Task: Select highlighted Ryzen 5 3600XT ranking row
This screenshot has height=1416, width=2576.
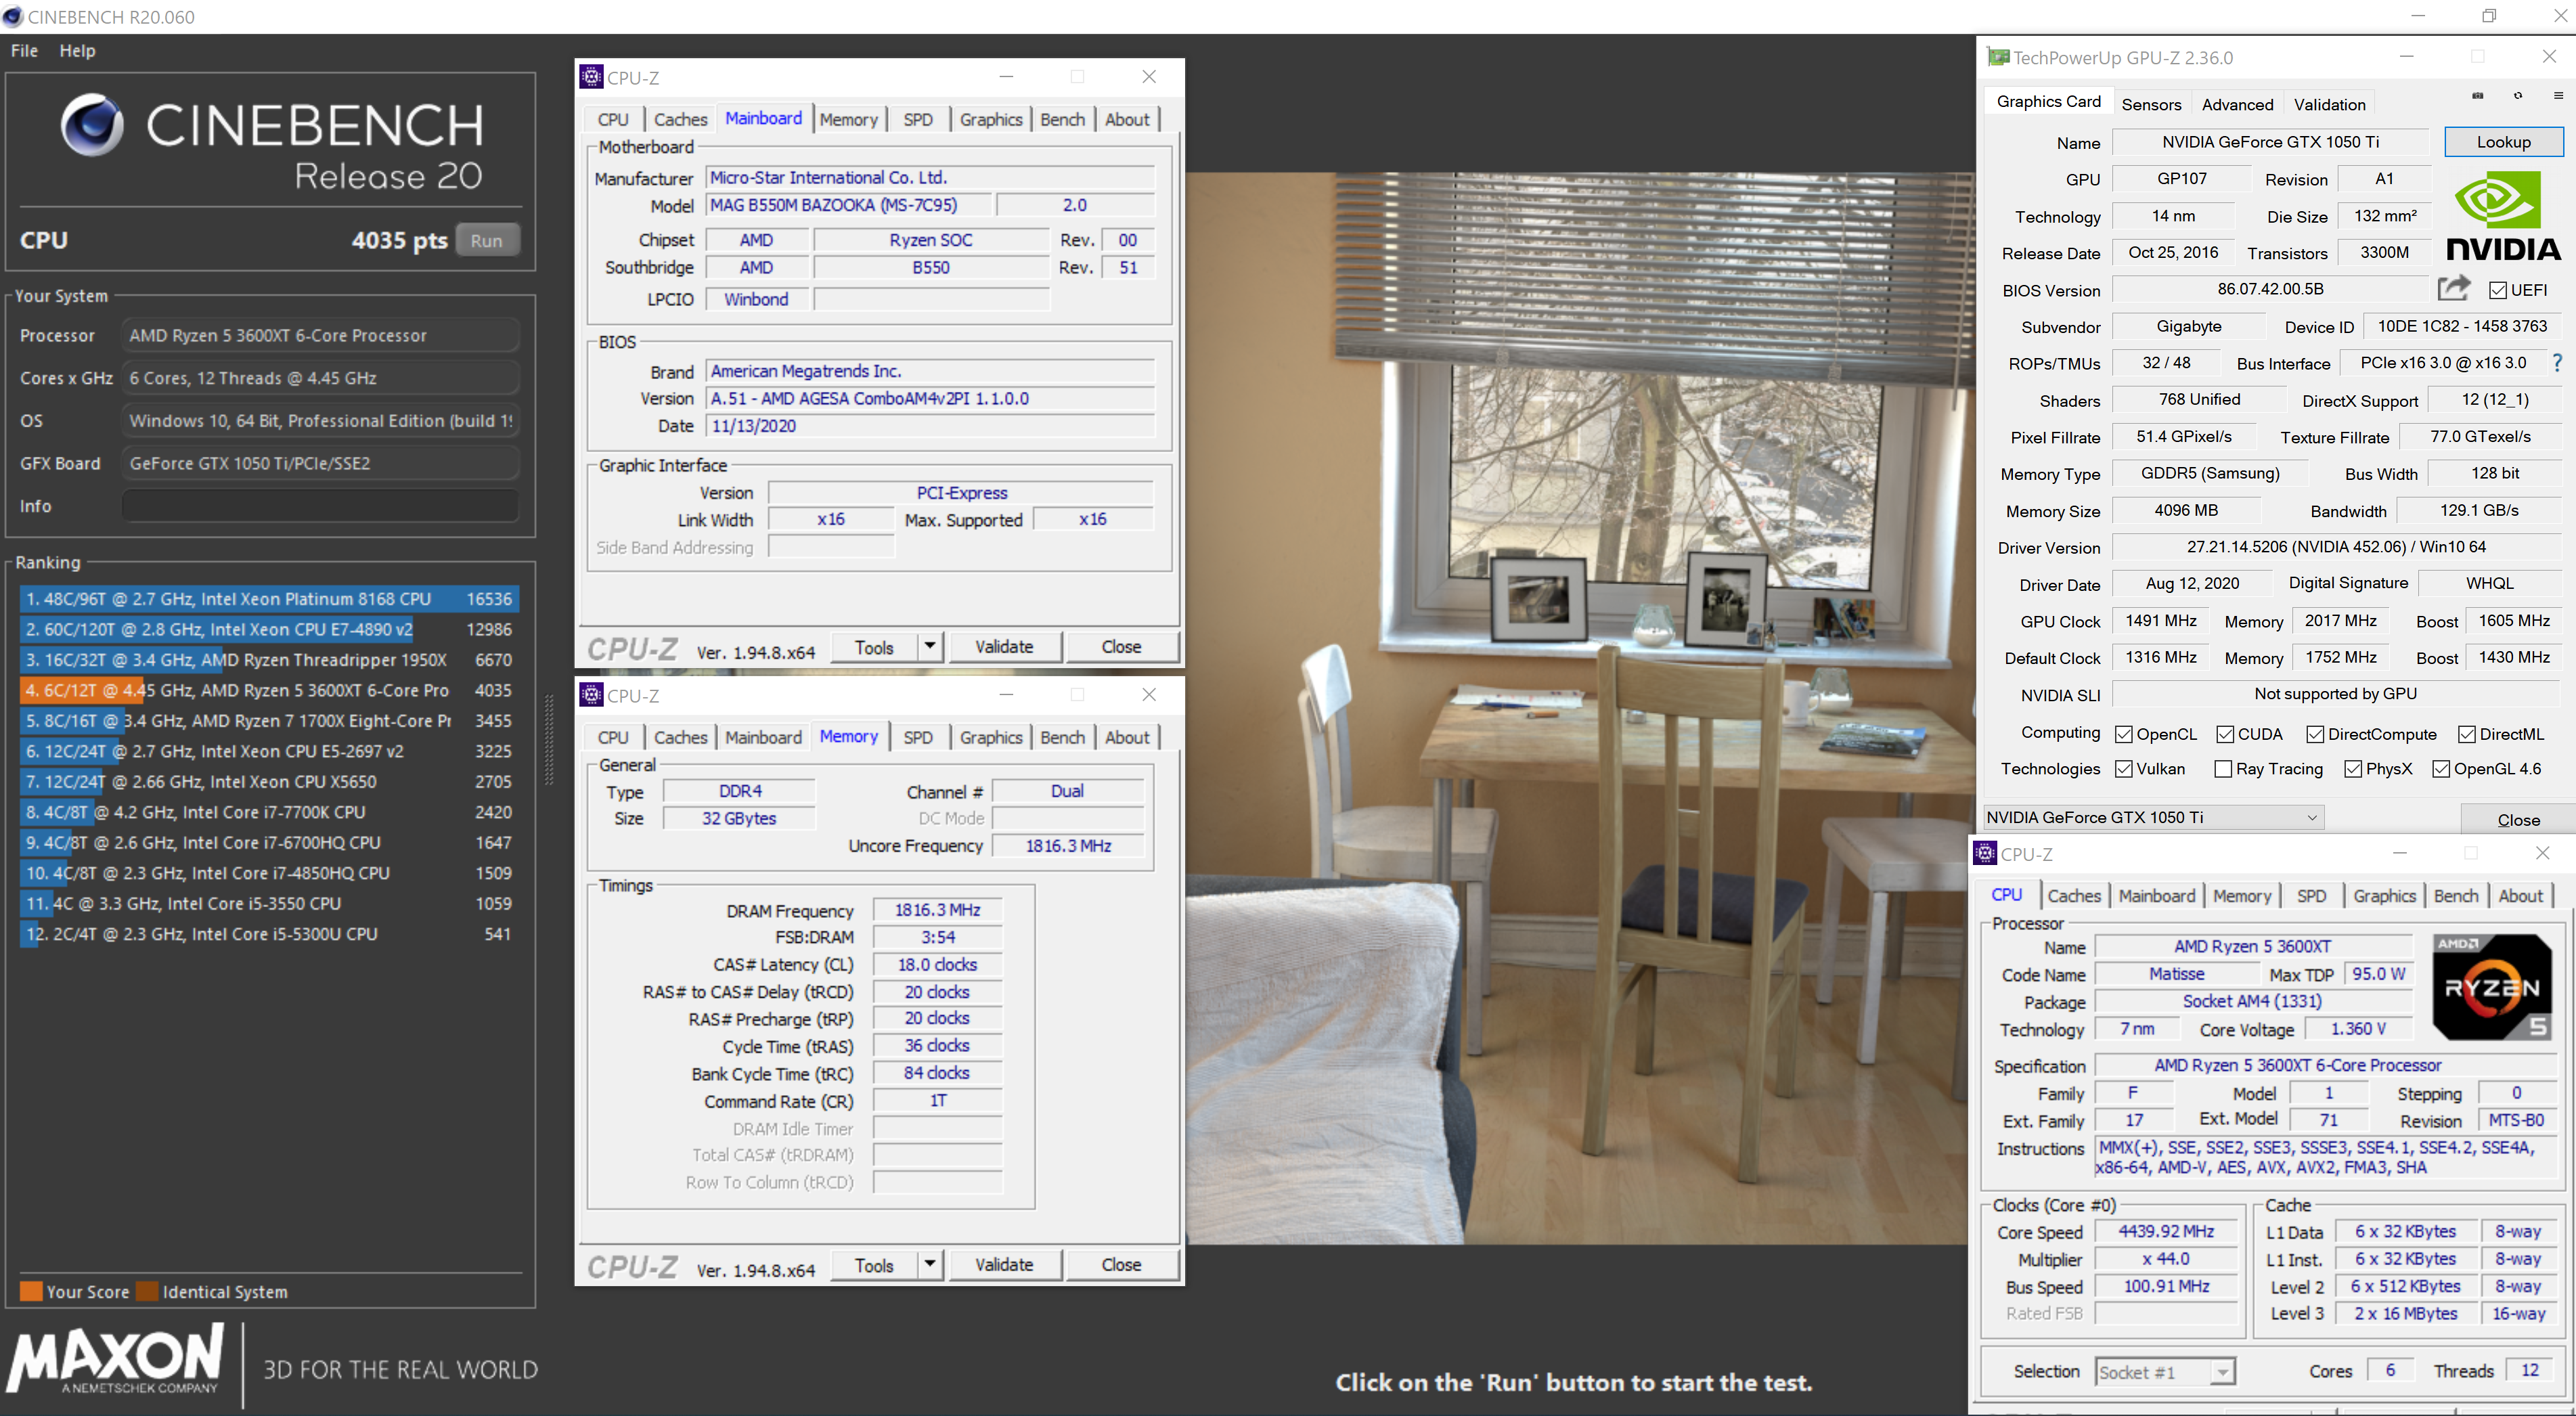Action: tap(269, 690)
